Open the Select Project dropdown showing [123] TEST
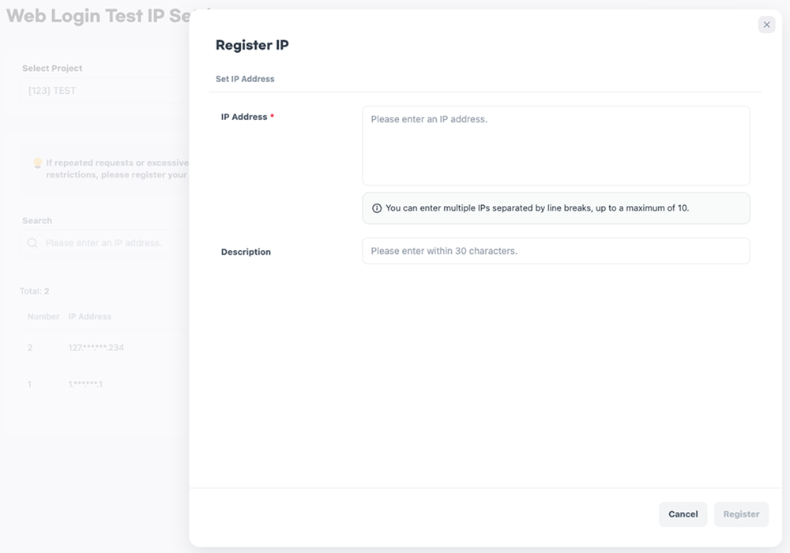Viewport: 790px width, 553px height. coord(103,91)
